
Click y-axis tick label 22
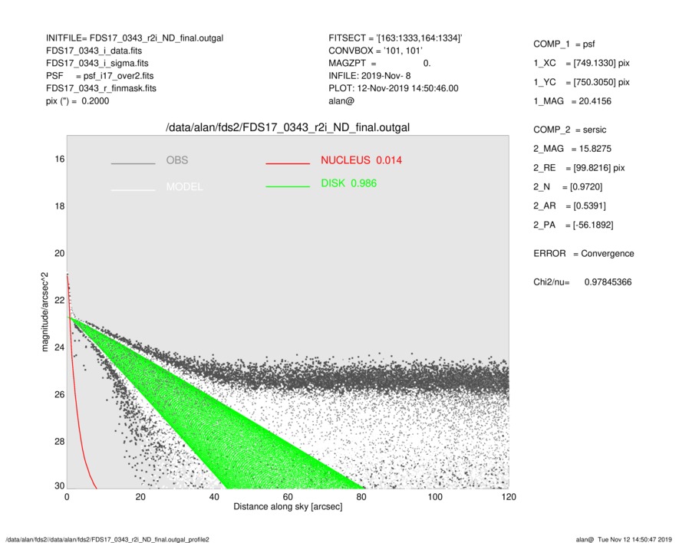(x=60, y=300)
